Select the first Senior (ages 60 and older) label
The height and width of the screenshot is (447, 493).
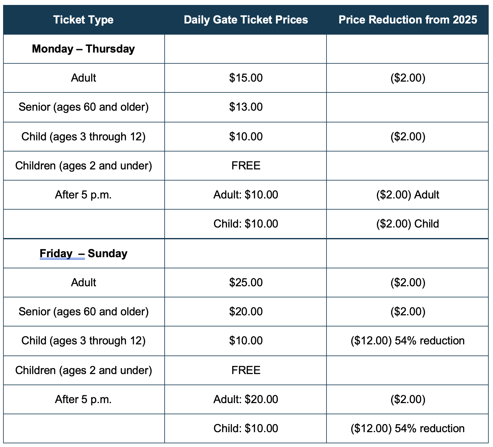[83, 107]
